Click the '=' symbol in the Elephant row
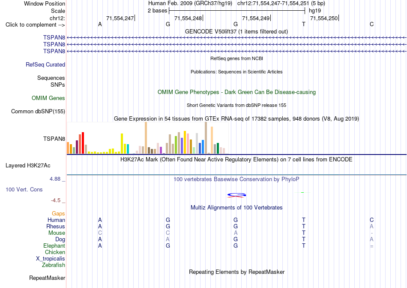Screen dimensions: 407x288 click(x=372, y=246)
